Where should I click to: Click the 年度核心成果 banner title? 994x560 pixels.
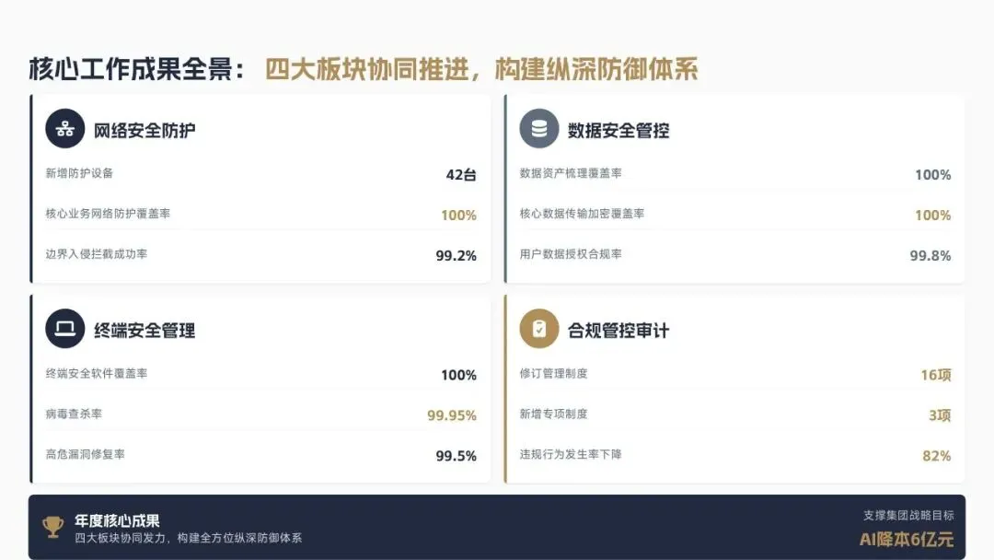click(x=117, y=520)
